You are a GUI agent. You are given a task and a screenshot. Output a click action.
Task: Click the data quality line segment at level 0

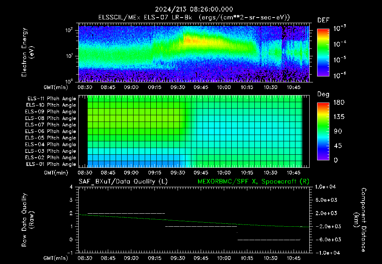pyautogui.click(x=269, y=240)
